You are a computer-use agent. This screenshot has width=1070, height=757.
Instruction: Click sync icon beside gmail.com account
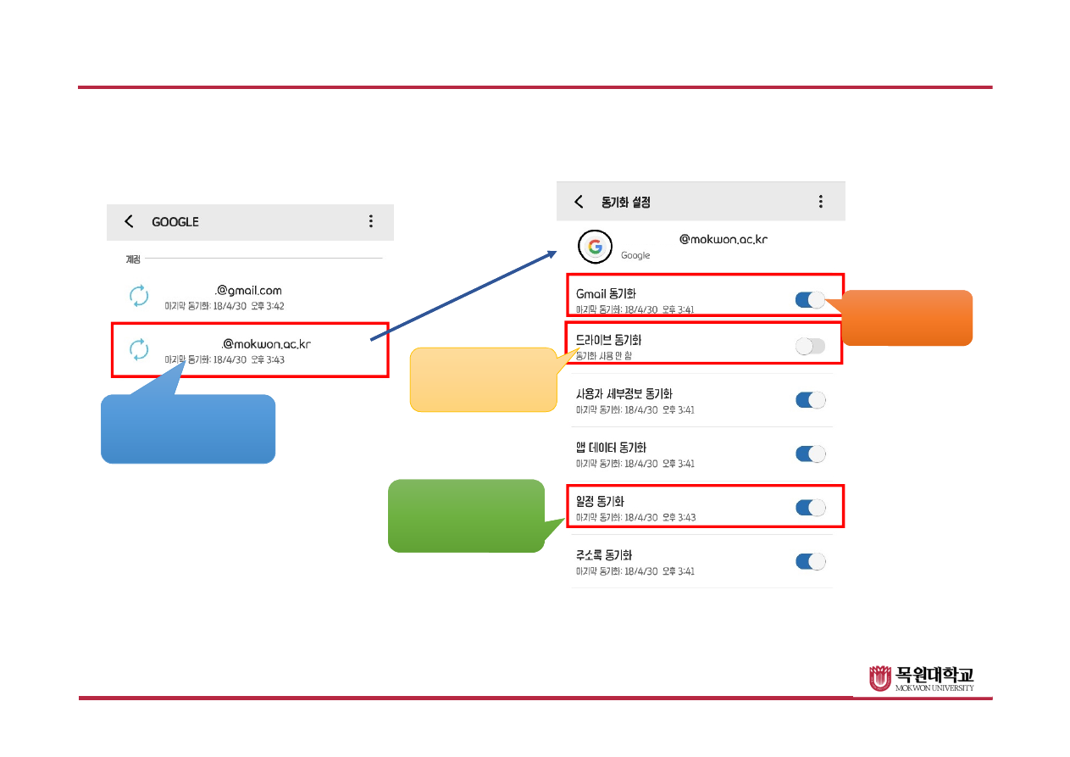[139, 296]
